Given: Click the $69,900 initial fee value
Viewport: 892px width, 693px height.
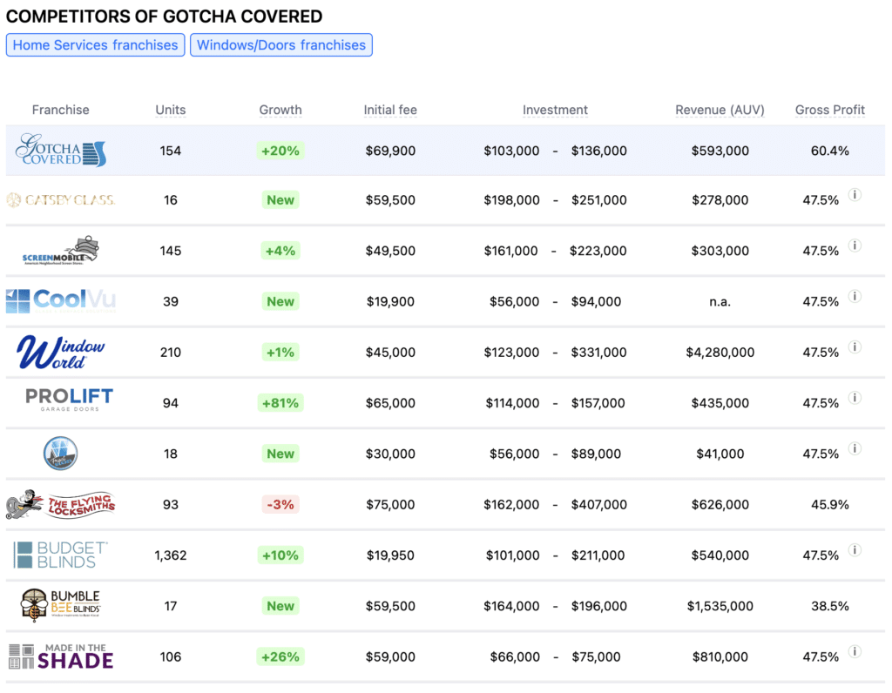Looking at the screenshot, I should pos(390,151).
